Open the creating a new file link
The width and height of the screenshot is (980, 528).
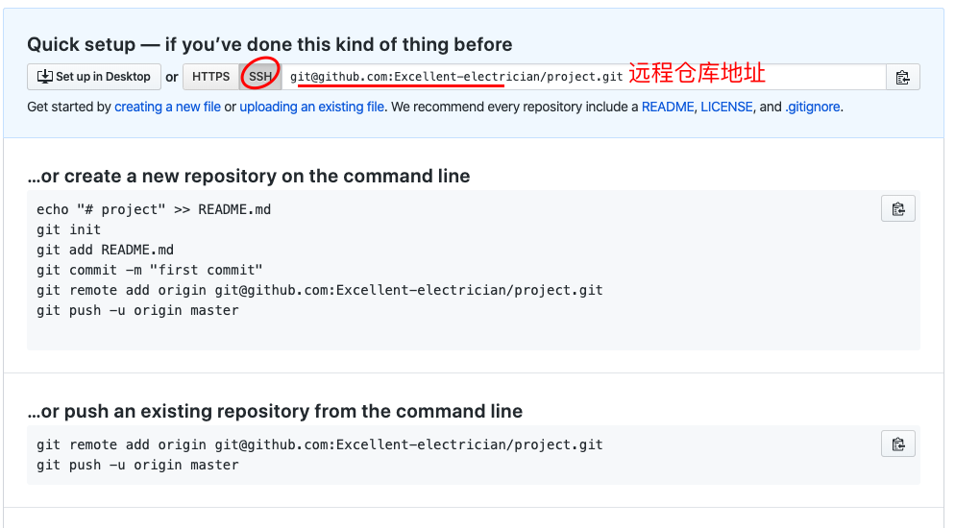[x=167, y=107]
